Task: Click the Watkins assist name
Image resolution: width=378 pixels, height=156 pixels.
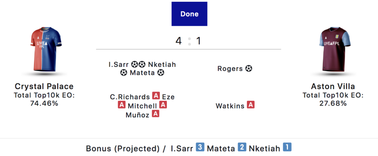Action: pos(230,106)
